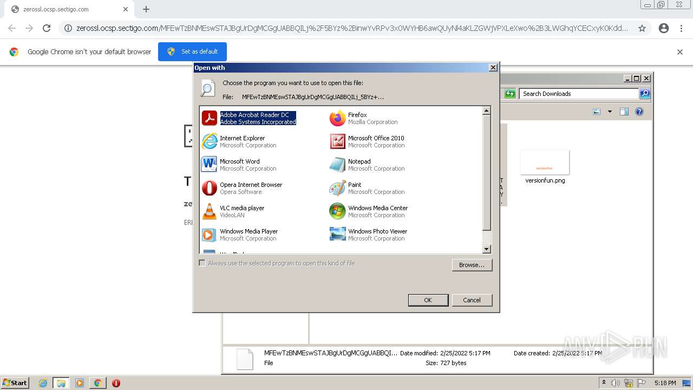Click the Search Downloads field
The height and width of the screenshot is (390, 693).
578,94
